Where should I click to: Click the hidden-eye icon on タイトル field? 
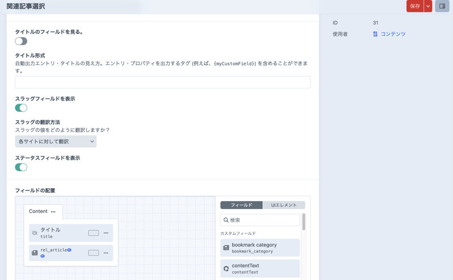35,233
